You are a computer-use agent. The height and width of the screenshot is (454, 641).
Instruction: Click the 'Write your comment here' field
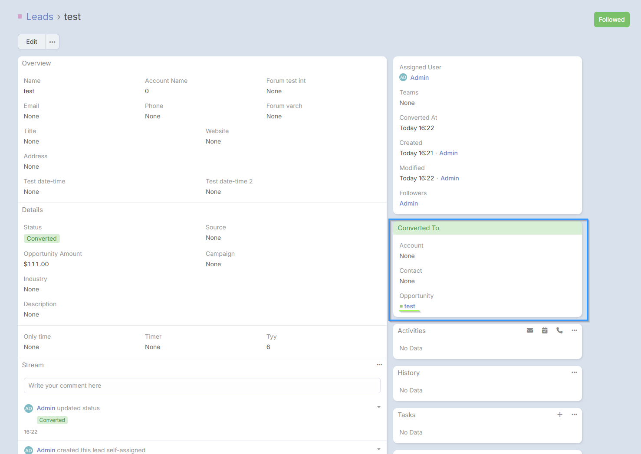202,385
